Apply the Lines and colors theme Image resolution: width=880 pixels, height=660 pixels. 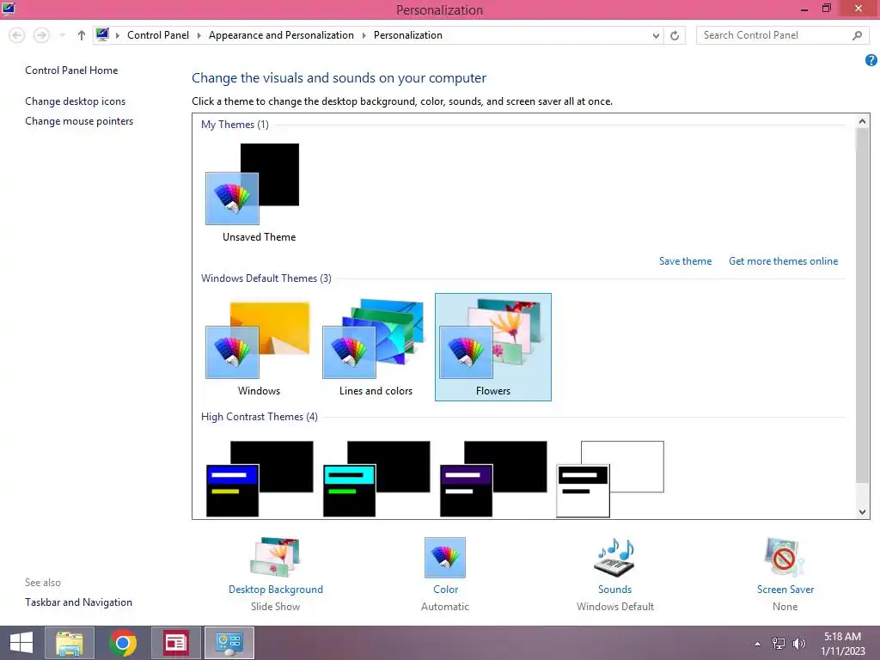pyautogui.click(x=374, y=339)
